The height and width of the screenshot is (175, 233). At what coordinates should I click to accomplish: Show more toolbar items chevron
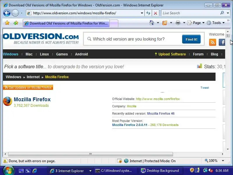[228, 20]
